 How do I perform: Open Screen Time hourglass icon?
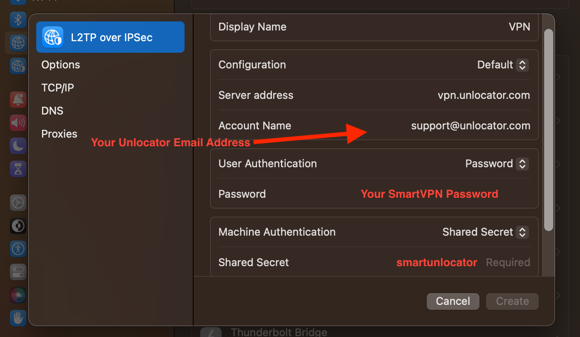(x=18, y=169)
